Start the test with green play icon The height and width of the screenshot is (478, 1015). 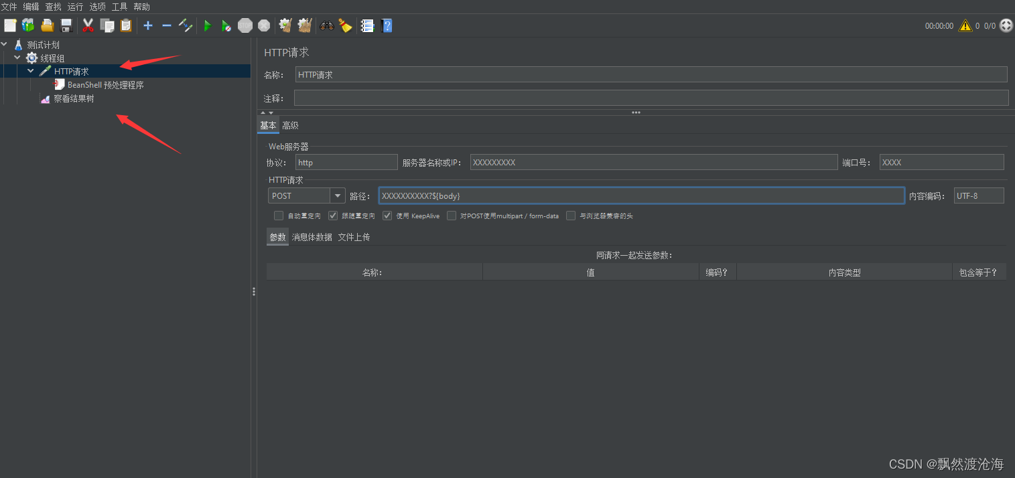(208, 25)
